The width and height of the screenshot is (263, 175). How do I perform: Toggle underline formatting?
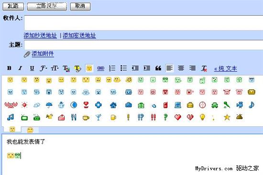[32, 68]
